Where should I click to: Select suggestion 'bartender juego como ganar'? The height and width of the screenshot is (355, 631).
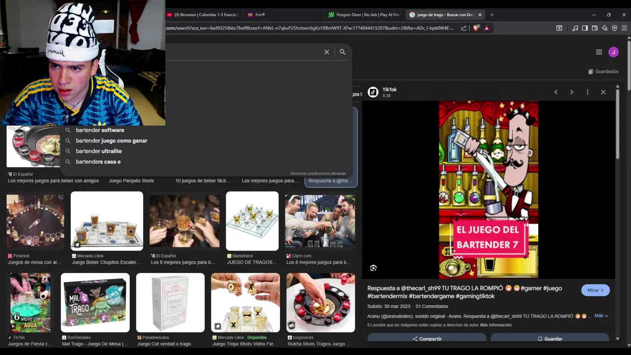click(111, 141)
